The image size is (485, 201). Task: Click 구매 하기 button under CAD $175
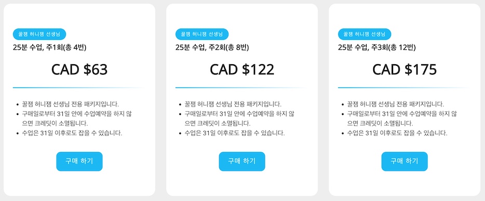[x=405, y=161]
